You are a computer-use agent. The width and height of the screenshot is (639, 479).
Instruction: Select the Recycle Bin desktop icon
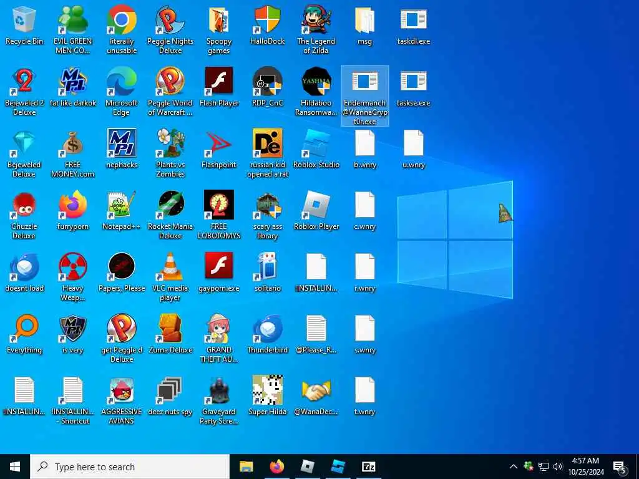click(24, 19)
